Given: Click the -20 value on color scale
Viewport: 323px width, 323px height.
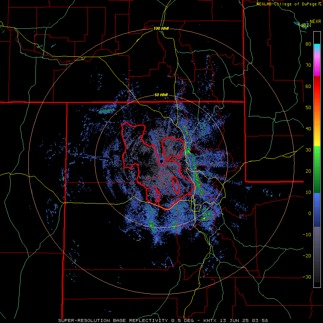Looking at the screenshot, I should (307, 256).
